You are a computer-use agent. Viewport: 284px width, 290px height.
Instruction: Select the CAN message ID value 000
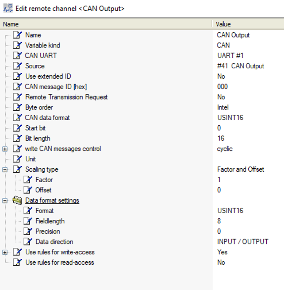point(222,87)
